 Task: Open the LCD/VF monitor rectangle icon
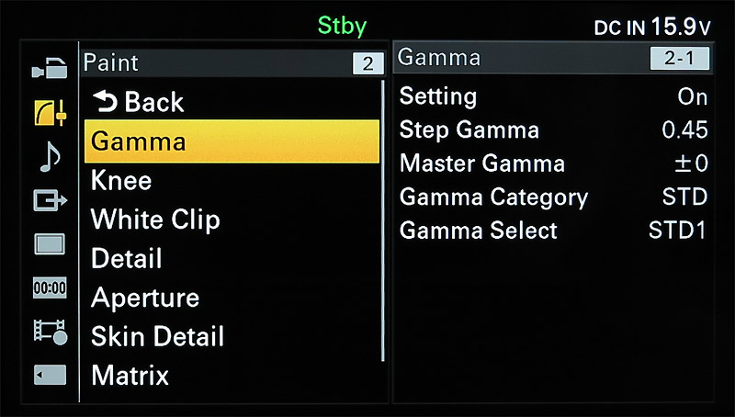pos(49,244)
